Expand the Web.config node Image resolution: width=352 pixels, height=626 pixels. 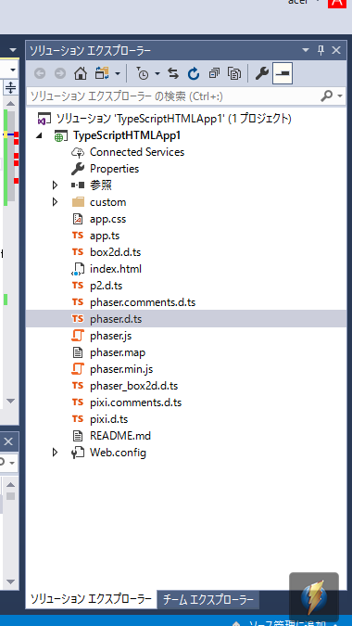(55, 453)
